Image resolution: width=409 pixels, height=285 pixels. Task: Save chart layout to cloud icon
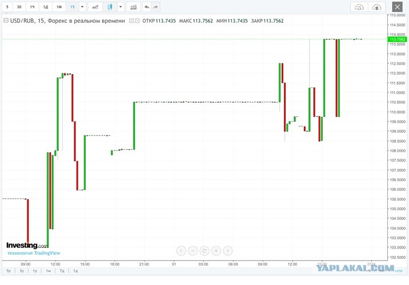376,7
